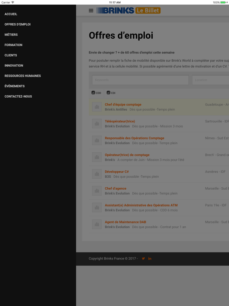Image resolution: width=229 pixels, height=306 pixels.
Task: Click company icon beside Chef d'agence
Action: tap(97, 191)
